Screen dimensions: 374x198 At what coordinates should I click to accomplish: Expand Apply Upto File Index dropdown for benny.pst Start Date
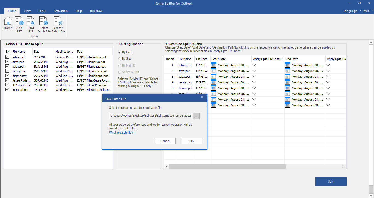point(254,82)
